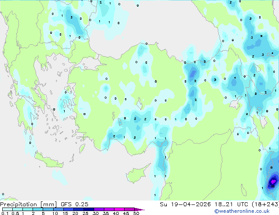Image resolution: width=279 pixels, height=215 pixels.
Task: Select the 35–40 mm legend swatch
Action: coord(109,209)
